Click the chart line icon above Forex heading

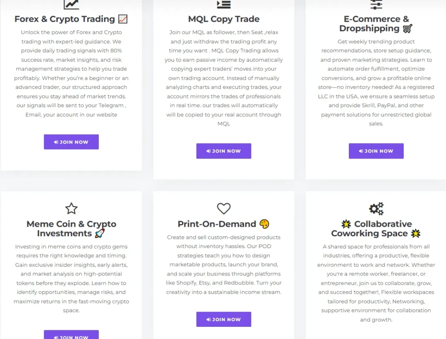71,4
